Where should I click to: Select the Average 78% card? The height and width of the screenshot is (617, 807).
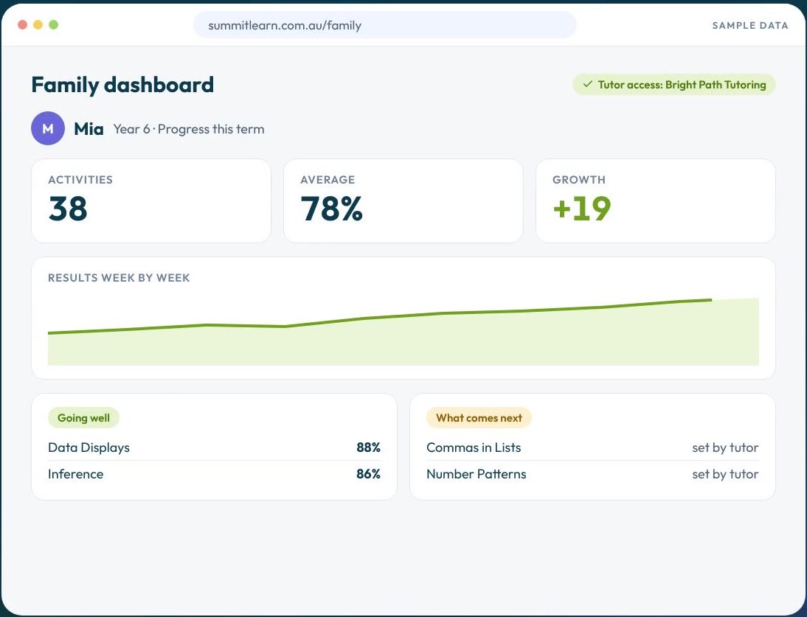(x=403, y=201)
